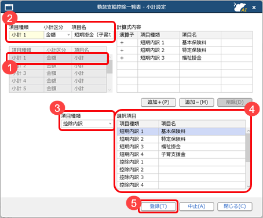Select 控除内訳 3 row
Image resolution: width=263 pixels, height=218 pixels.
pyautogui.click(x=181, y=177)
